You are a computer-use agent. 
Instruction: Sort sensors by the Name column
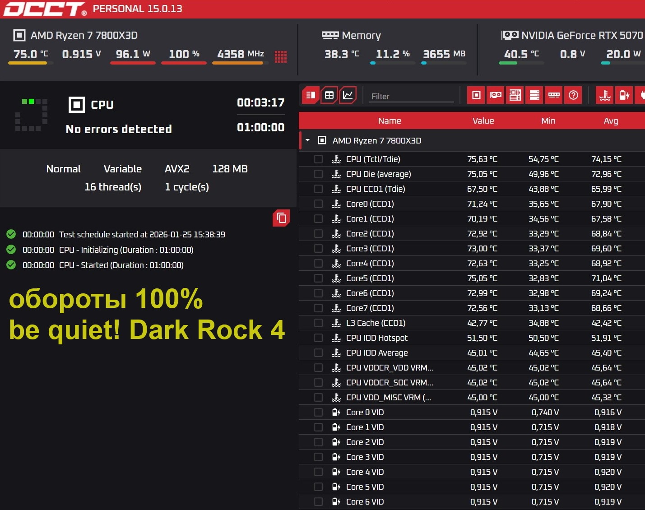coord(389,121)
